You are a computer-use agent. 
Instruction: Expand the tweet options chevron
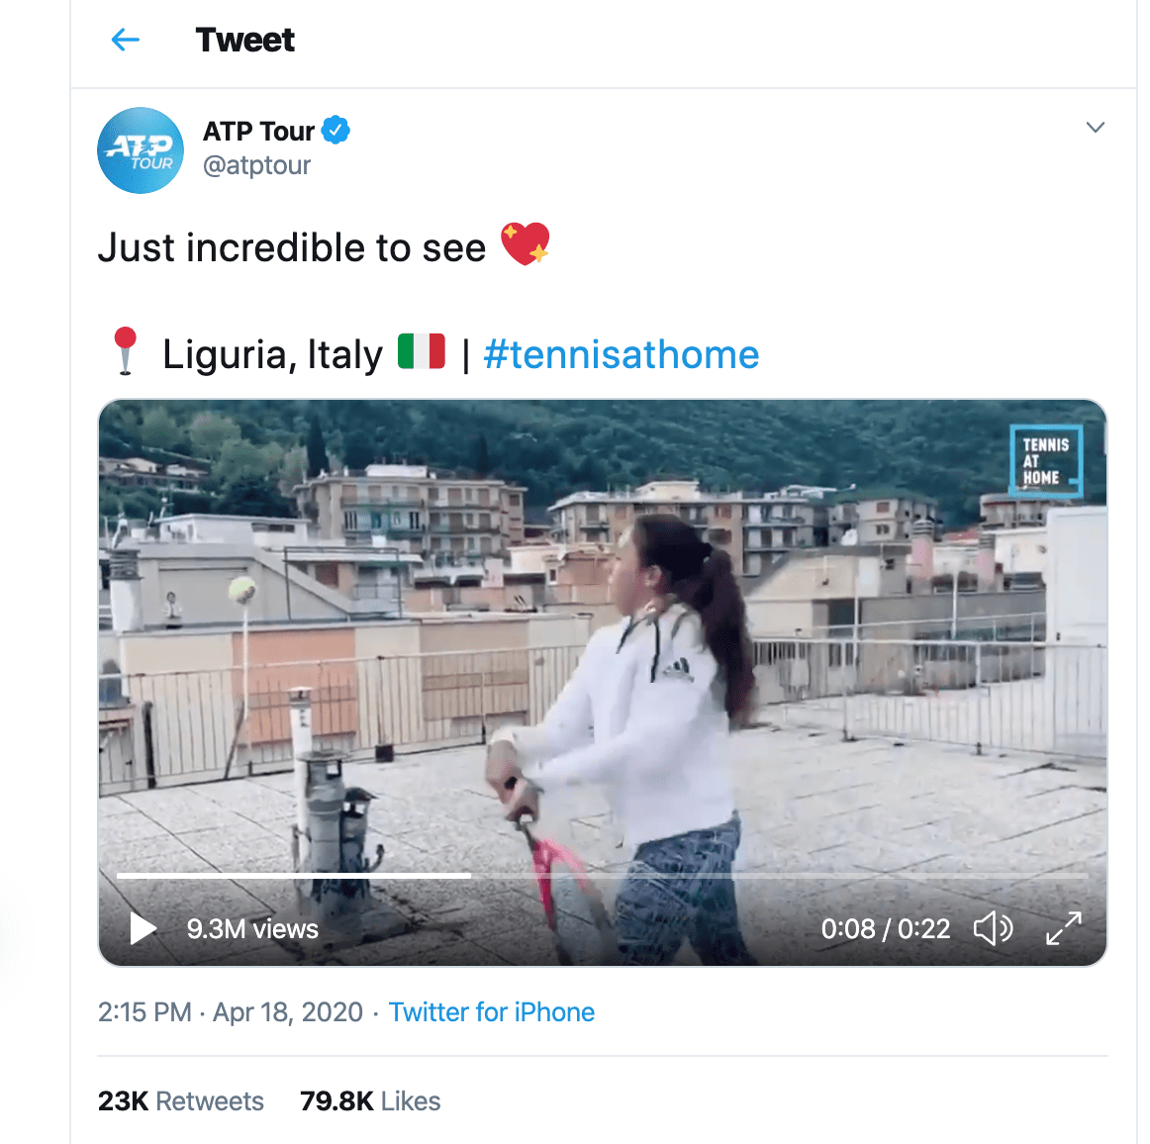[x=1095, y=128]
